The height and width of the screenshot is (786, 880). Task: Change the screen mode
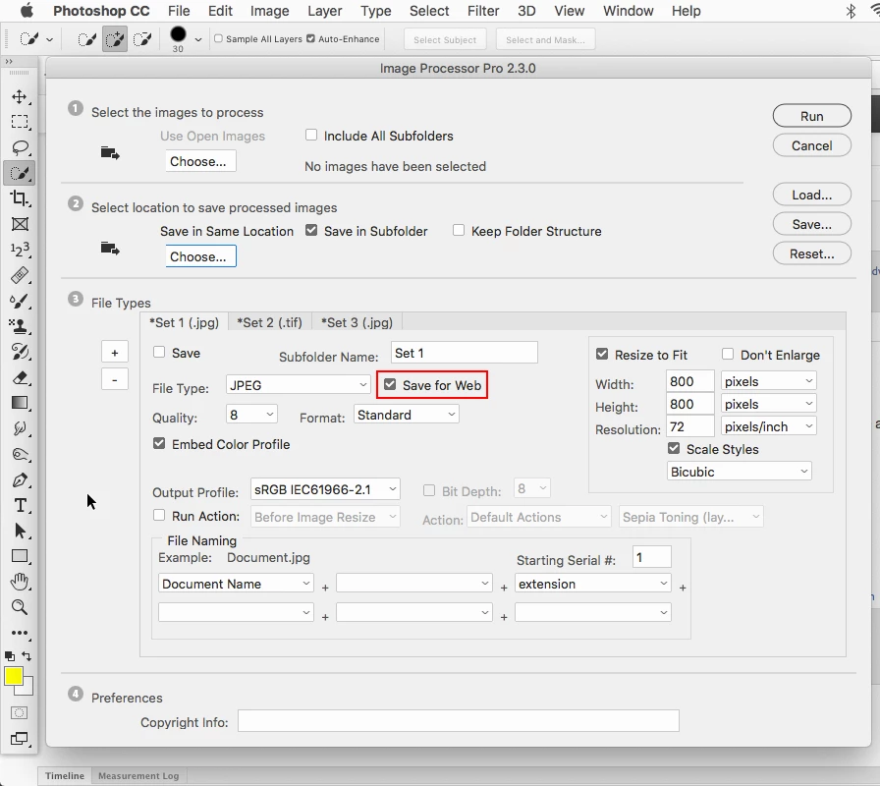(x=20, y=739)
